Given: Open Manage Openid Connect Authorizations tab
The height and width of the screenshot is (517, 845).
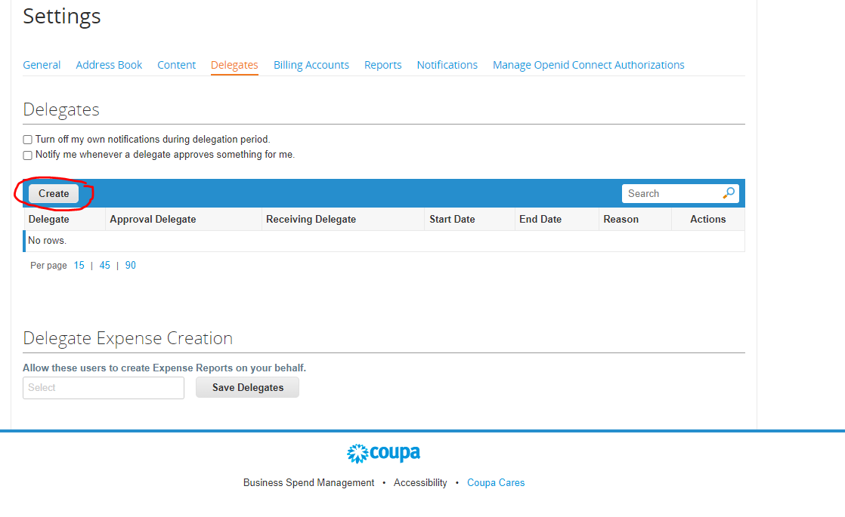Looking at the screenshot, I should [x=588, y=65].
